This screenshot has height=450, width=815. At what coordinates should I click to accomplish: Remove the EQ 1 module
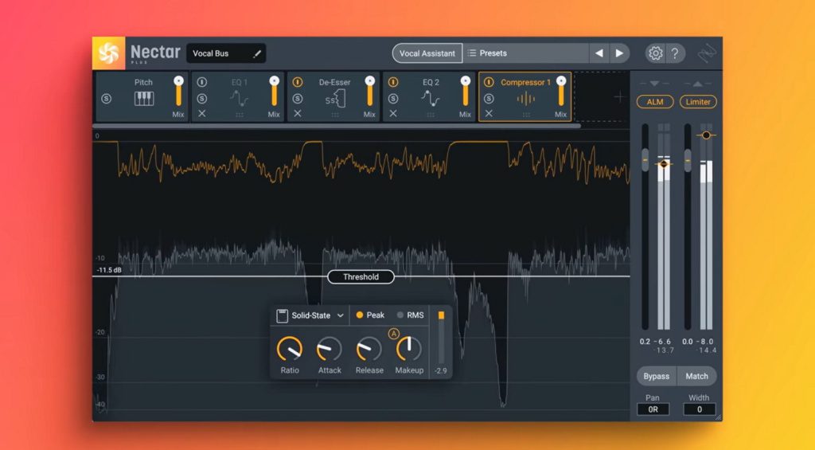(x=201, y=113)
